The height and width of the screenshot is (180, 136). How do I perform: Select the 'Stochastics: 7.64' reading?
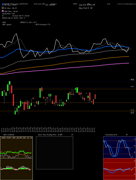coord(8,14)
